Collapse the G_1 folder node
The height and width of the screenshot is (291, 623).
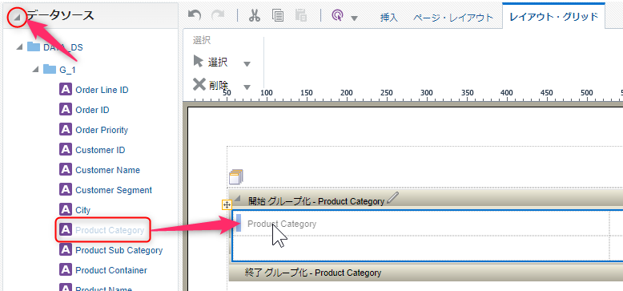[36, 70]
